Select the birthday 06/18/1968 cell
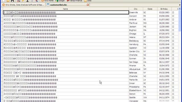The image size is (182, 102). (x=164, y=55)
